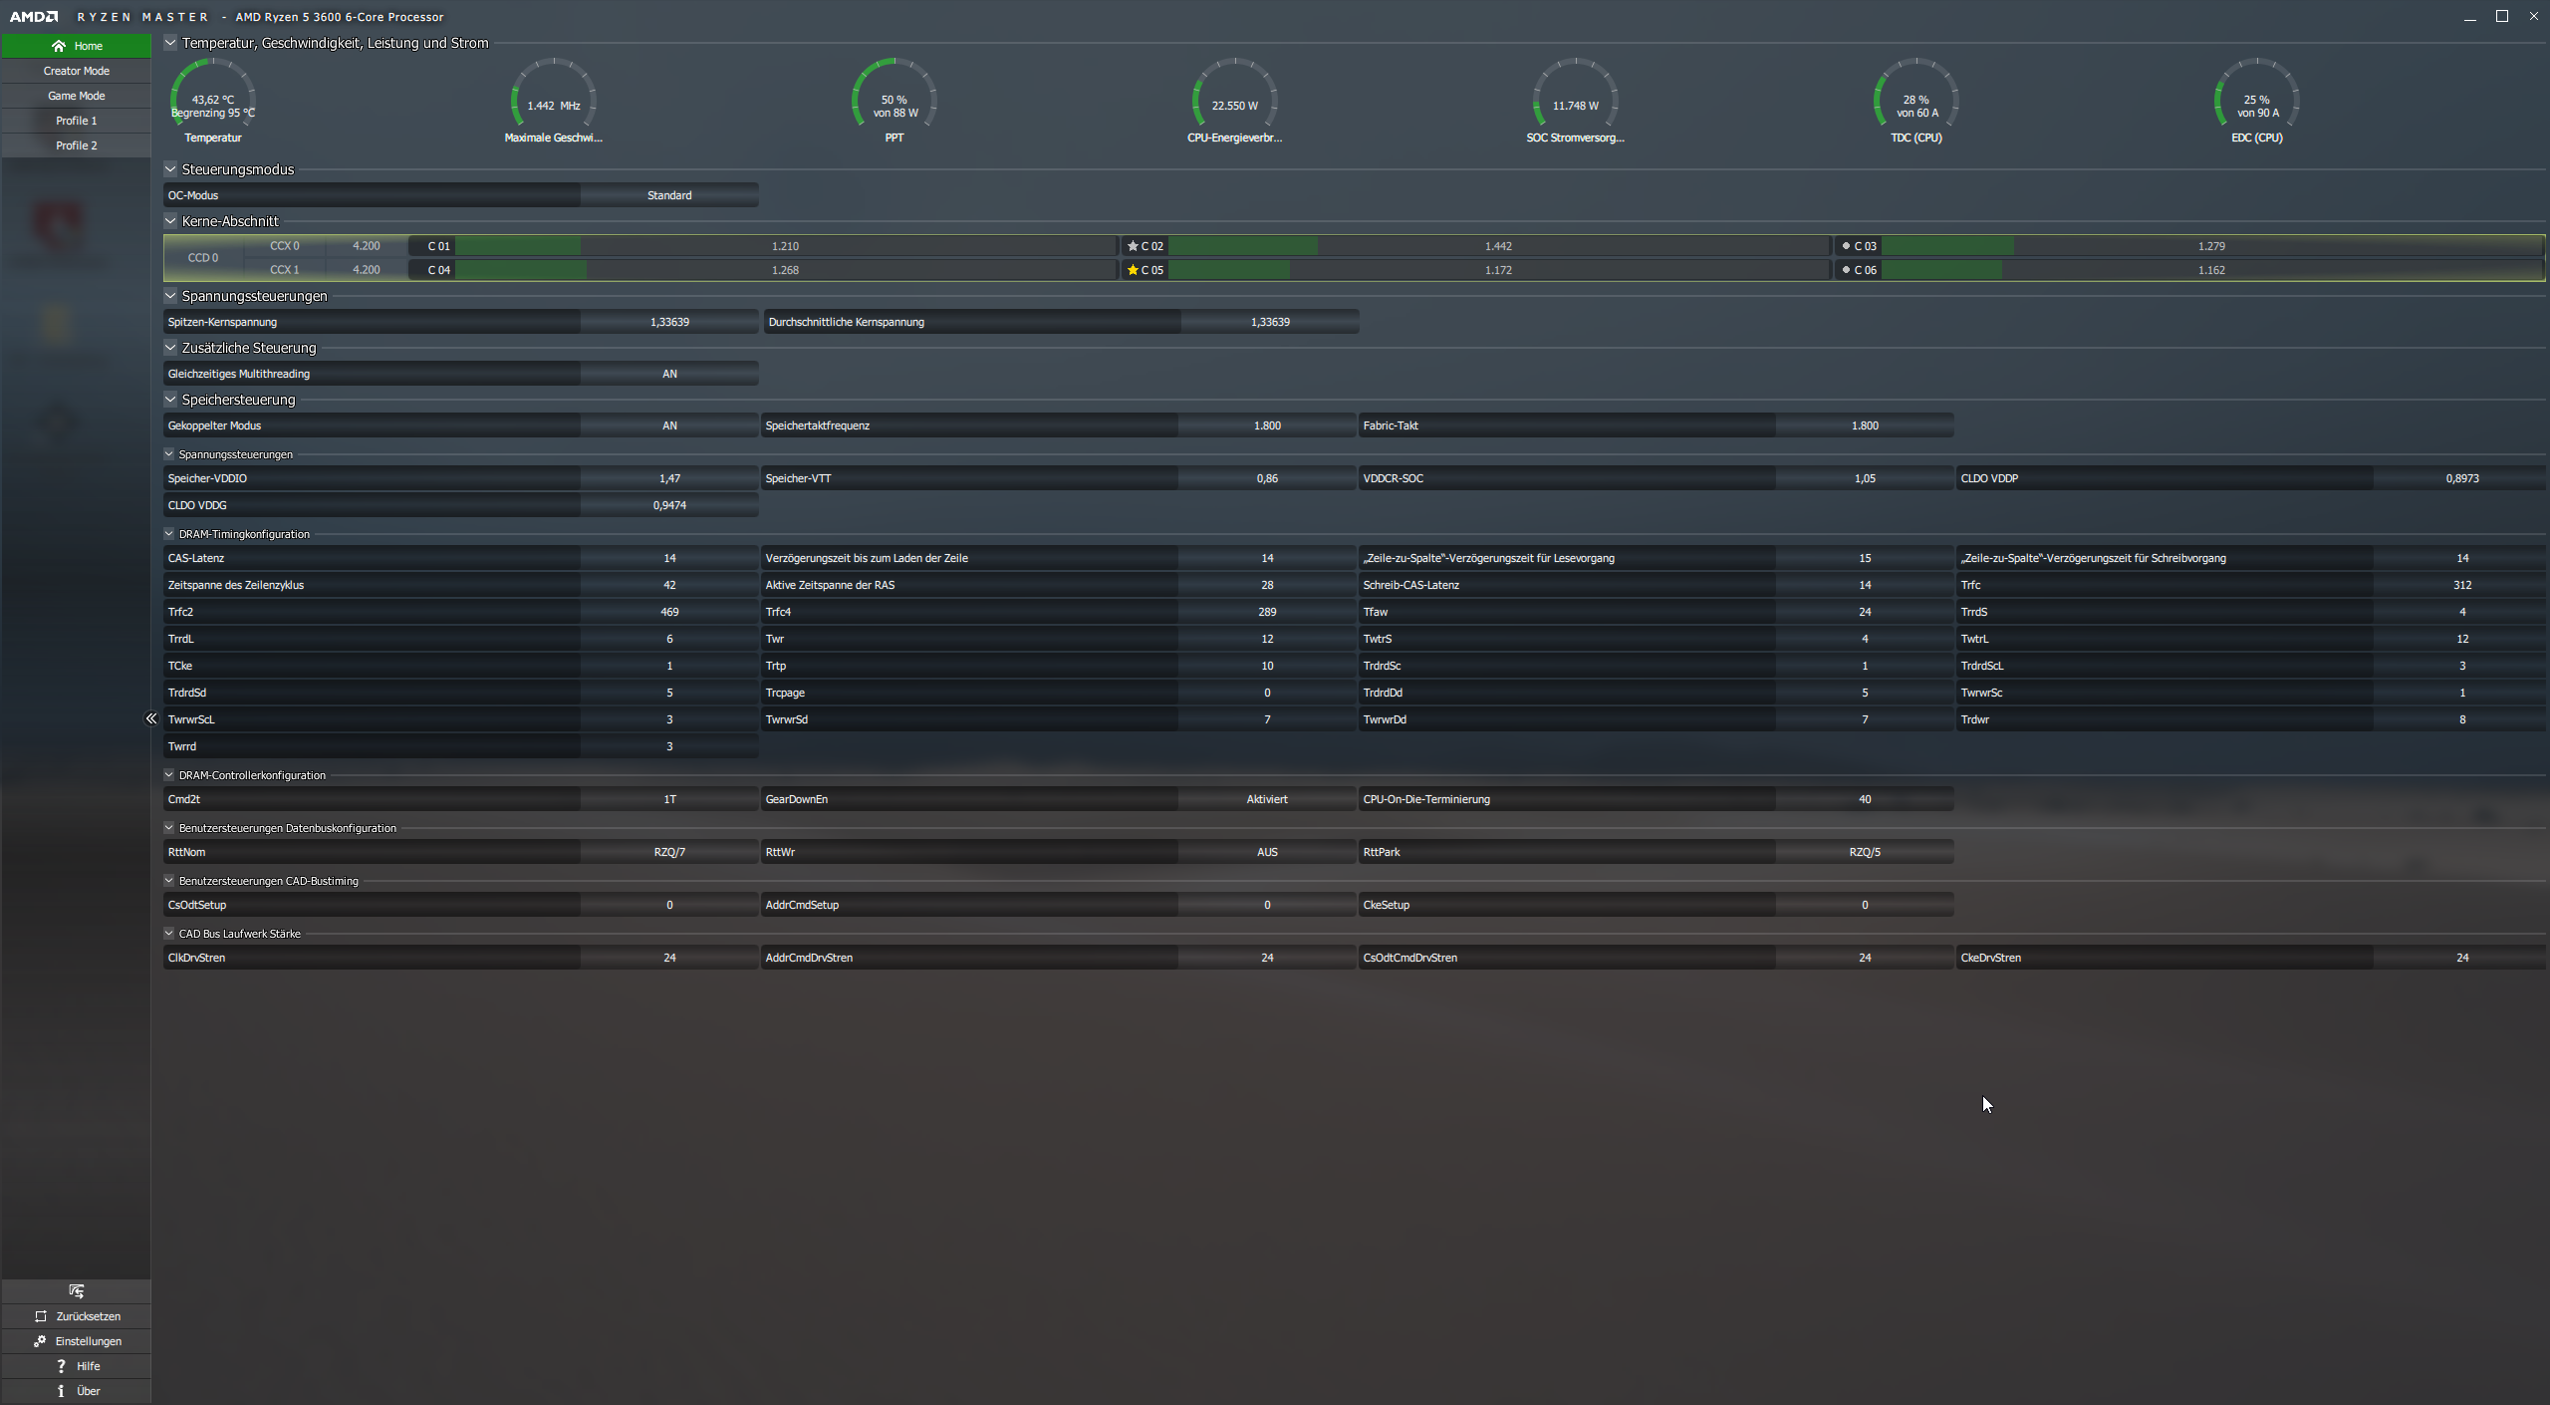The width and height of the screenshot is (2550, 1405).
Task: Collapse sidebar with double-chevron icon
Action: coord(151,718)
